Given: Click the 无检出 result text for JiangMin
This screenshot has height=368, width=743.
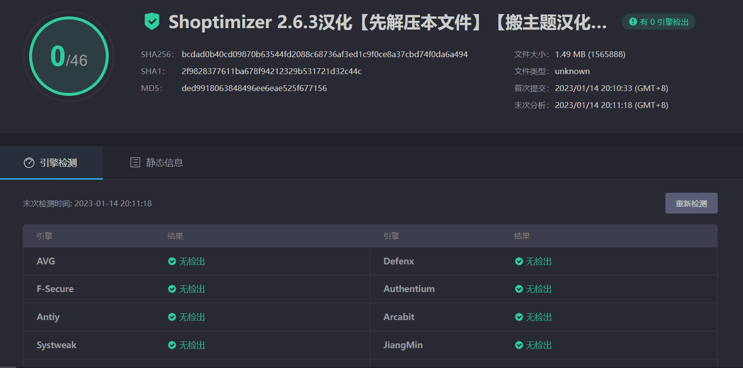Looking at the screenshot, I should click(539, 345).
